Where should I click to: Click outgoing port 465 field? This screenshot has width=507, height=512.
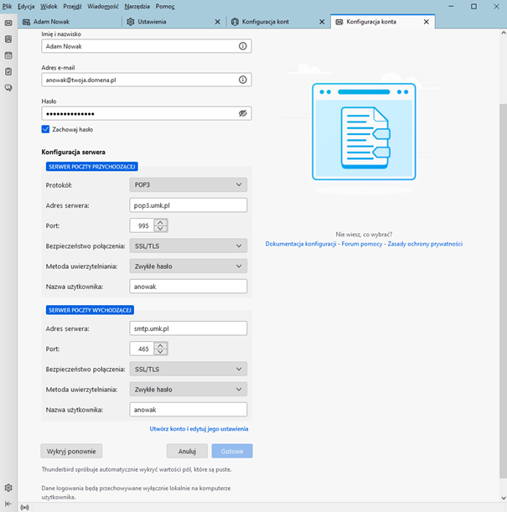click(142, 349)
